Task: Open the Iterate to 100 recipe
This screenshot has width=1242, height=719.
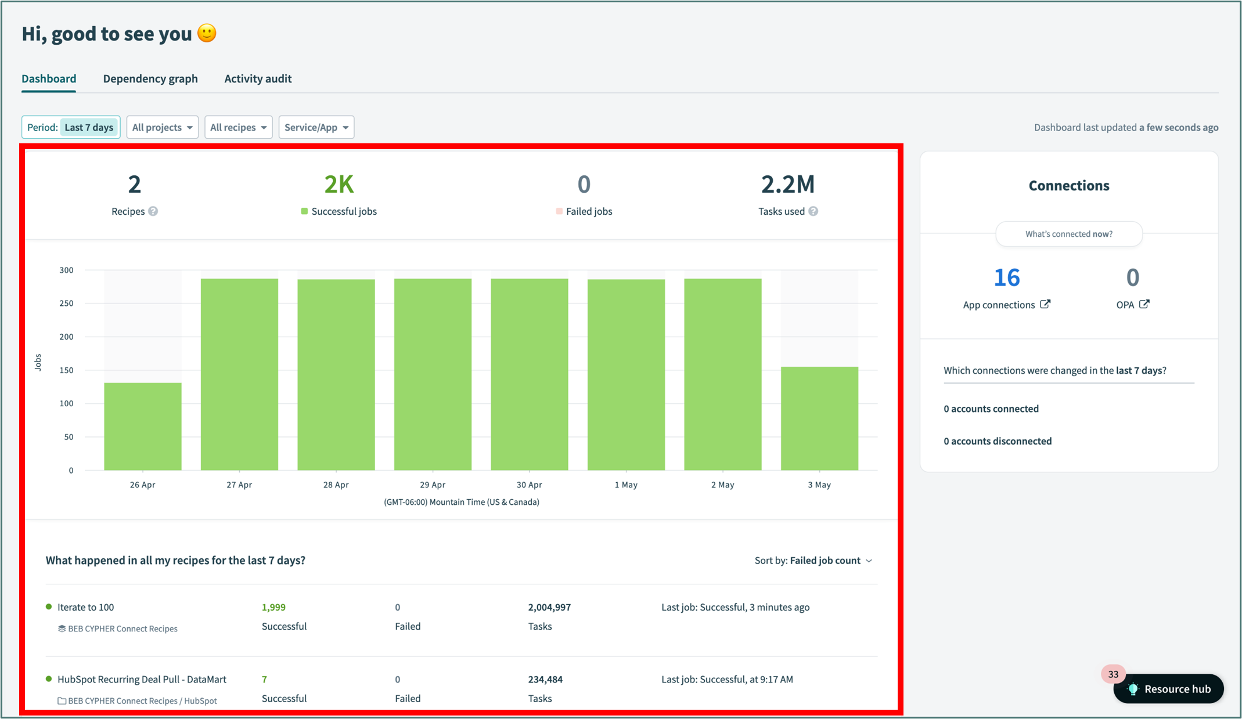Action: (x=85, y=607)
